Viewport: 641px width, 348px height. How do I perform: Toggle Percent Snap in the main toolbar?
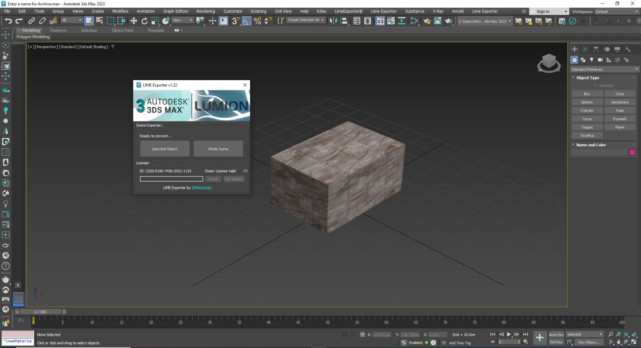[x=258, y=21]
